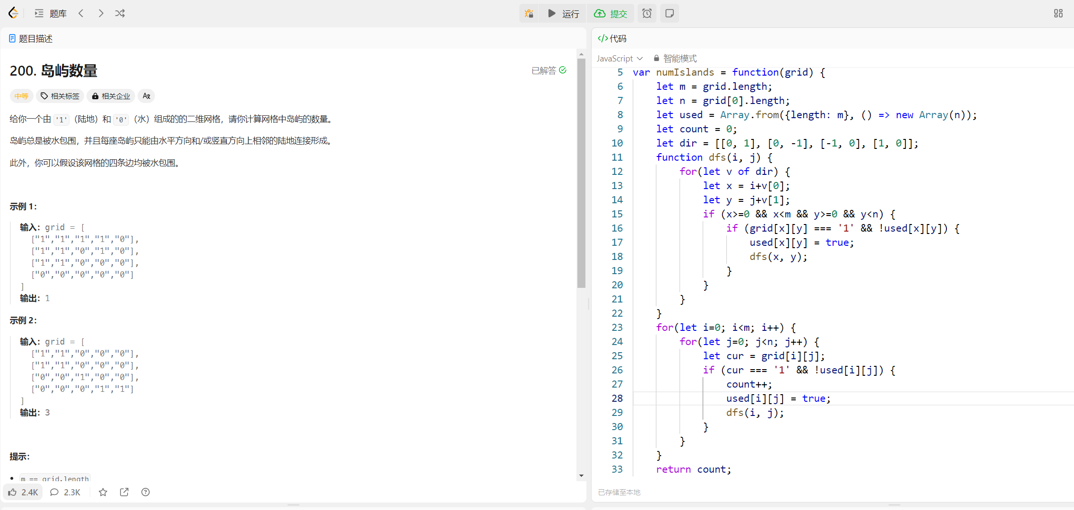Click example 2 output 输出: 3
Viewport: 1074px width, 510px height.
coord(34,413)
